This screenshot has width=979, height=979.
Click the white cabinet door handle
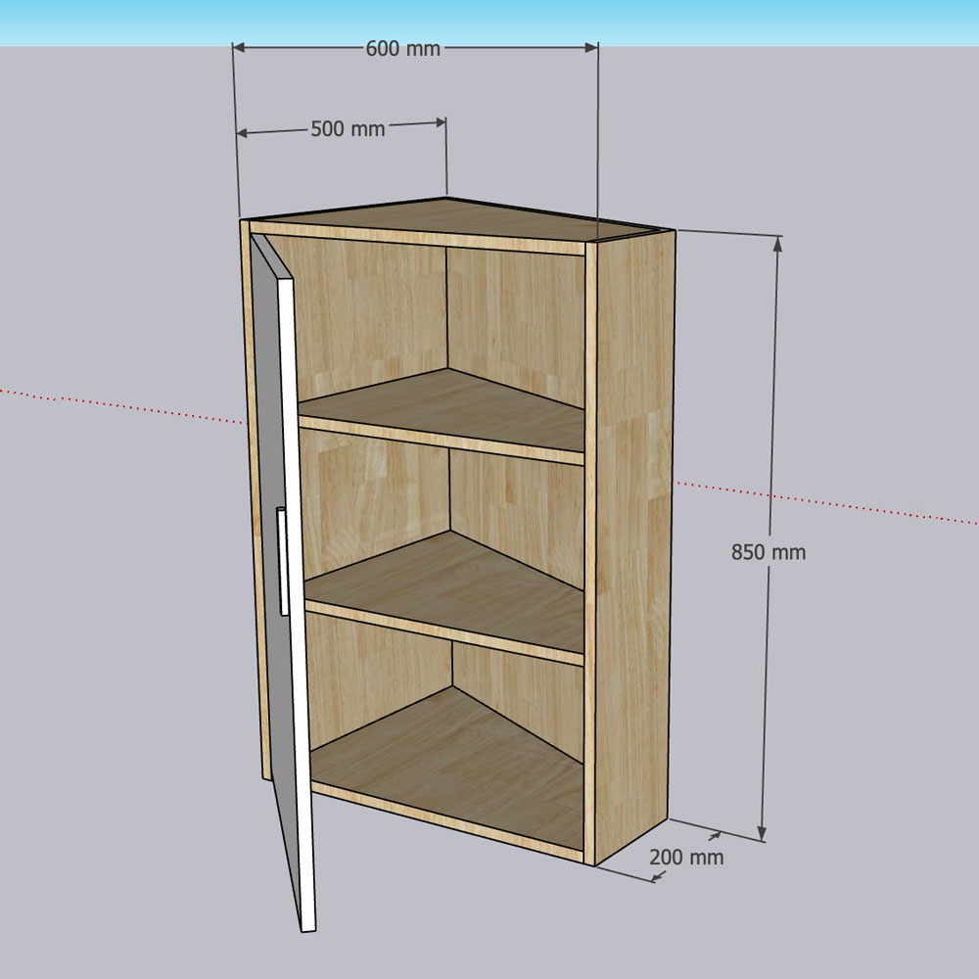(x=282, y=561)
